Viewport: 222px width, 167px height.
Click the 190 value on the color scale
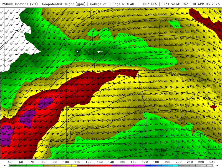(167, 162)
